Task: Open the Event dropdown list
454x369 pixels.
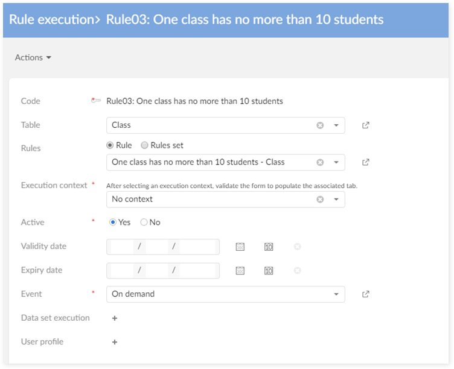Action: pyautogui.click(x=336, y=294)
